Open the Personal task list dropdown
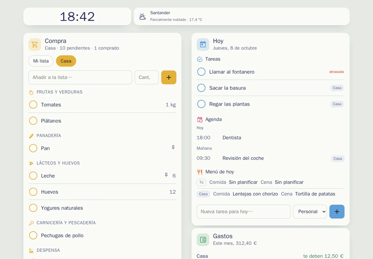 (x=310, y=211)
